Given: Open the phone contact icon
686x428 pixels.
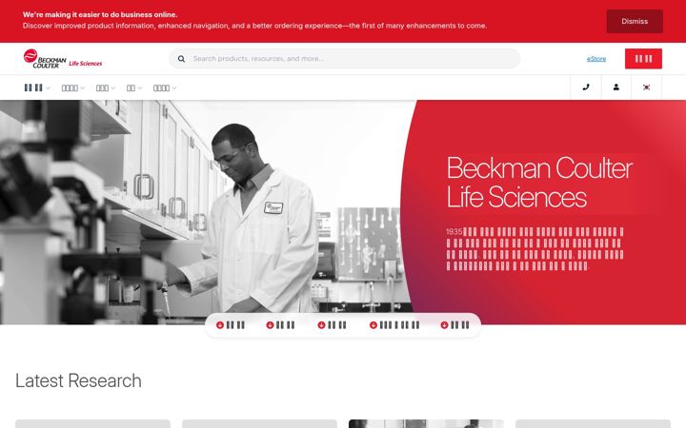Looking at the screenshot, I should pos(586,88).
